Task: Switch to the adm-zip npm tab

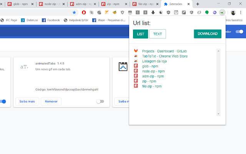Action: [x=83, y=4]
